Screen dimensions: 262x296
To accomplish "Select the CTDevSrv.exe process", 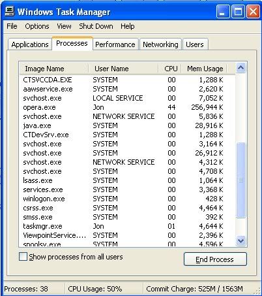I will coord(127,135).
